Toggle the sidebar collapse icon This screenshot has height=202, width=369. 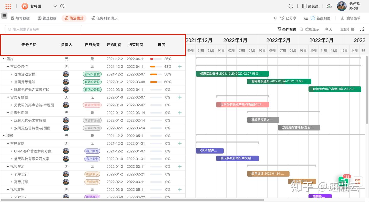4,16
